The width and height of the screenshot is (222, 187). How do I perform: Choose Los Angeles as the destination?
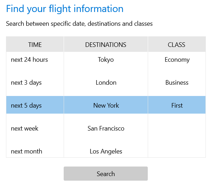(x=106, y=151)
